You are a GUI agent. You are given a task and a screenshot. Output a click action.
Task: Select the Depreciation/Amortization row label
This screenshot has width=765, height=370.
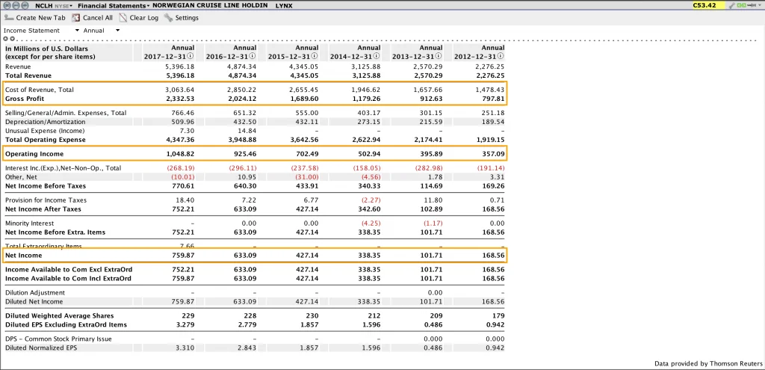45,122
